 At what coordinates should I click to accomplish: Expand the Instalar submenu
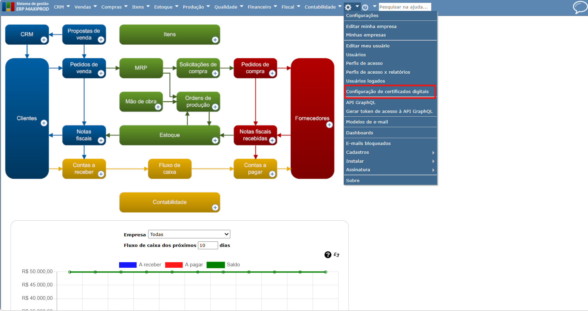click(x=390, y=161)
